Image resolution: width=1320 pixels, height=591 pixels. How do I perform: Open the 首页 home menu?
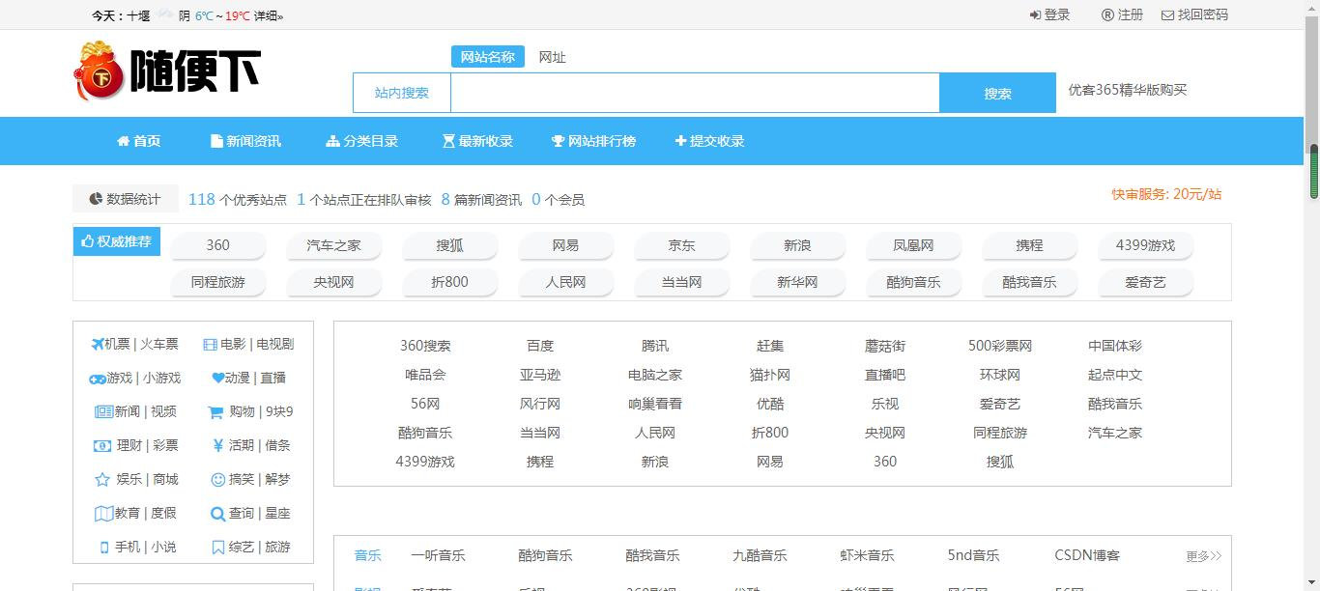pos(139,141)
